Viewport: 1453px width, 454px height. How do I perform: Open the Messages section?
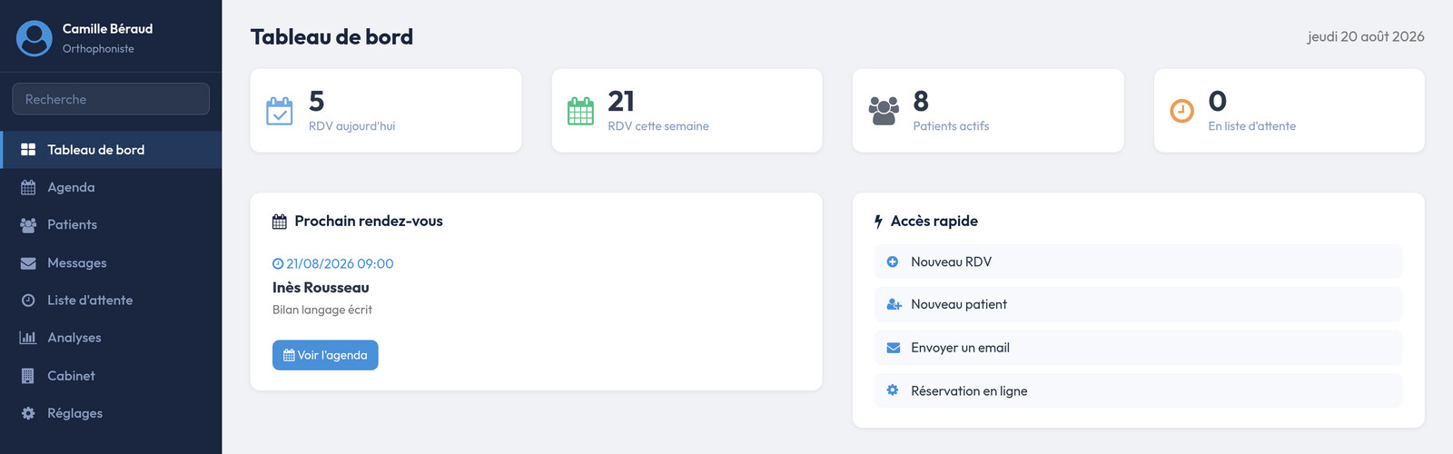(111, 263)
